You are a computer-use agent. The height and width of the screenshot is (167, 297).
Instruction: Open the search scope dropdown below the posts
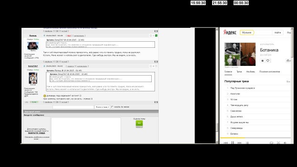pos(102,107)
